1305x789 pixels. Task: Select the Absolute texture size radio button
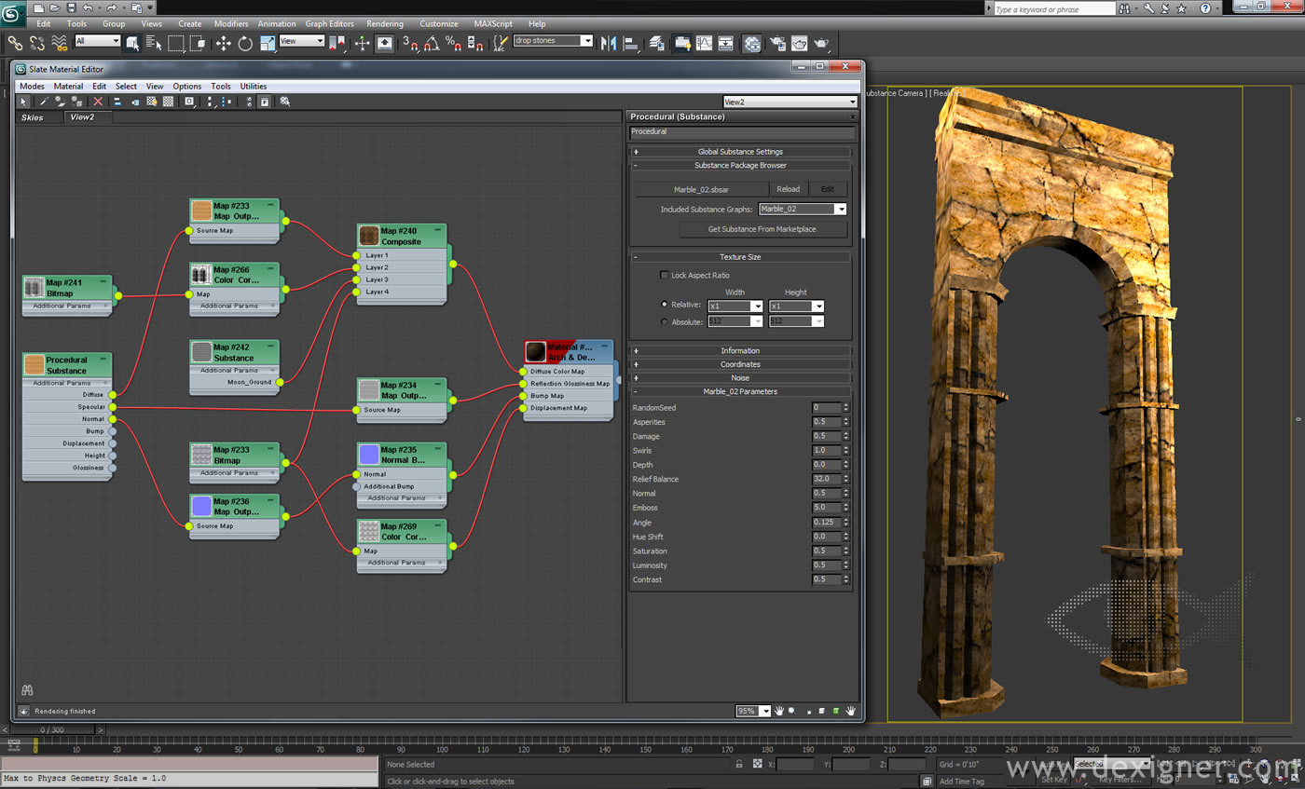click(664, 321)
